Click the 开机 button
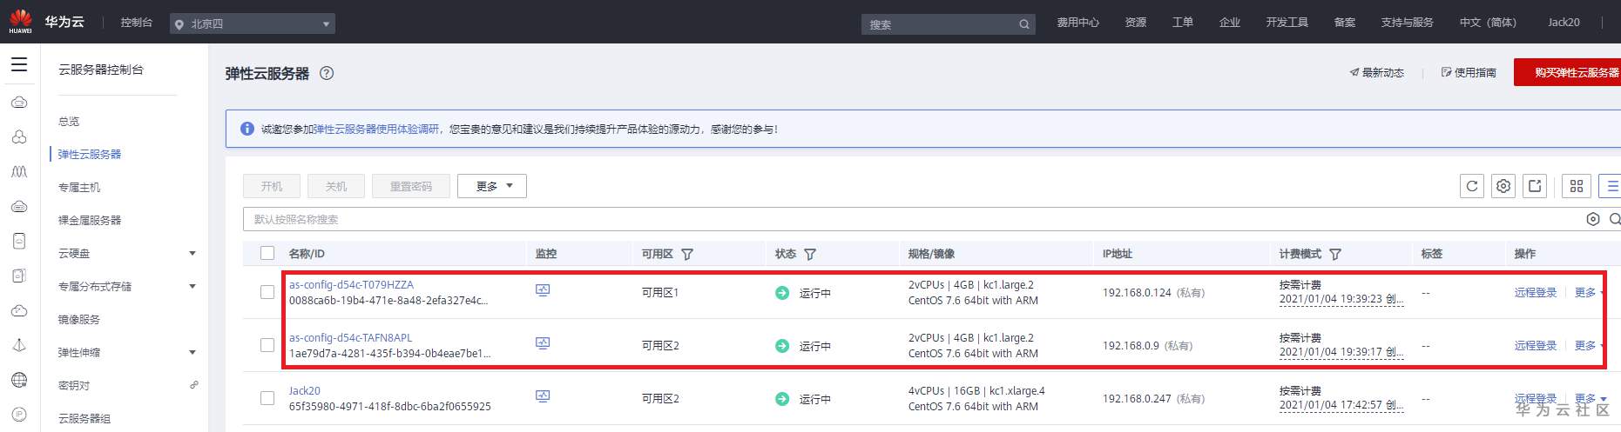1621x432 pixels. pyautogui.click(x=272, y=186)
